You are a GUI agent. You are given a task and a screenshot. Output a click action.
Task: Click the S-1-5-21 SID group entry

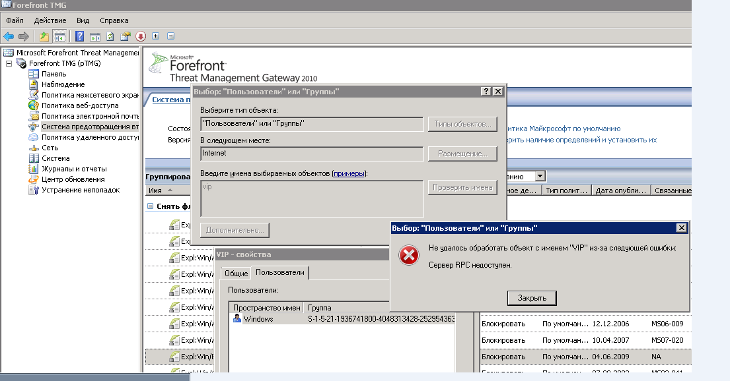click(381, 319)
